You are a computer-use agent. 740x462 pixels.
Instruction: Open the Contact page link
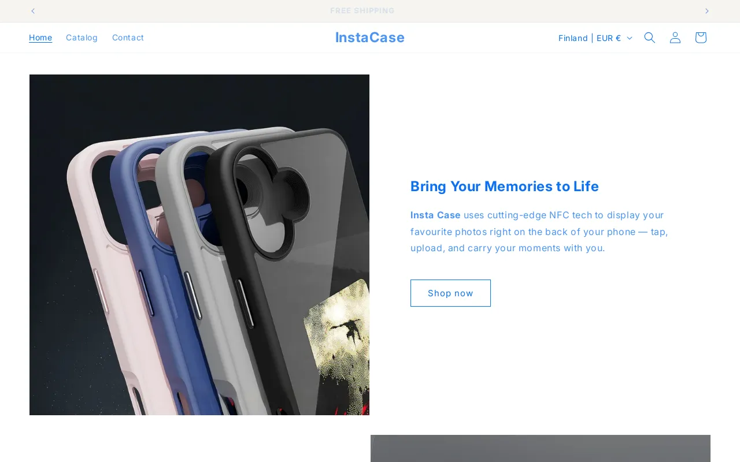tap(128, 38)
